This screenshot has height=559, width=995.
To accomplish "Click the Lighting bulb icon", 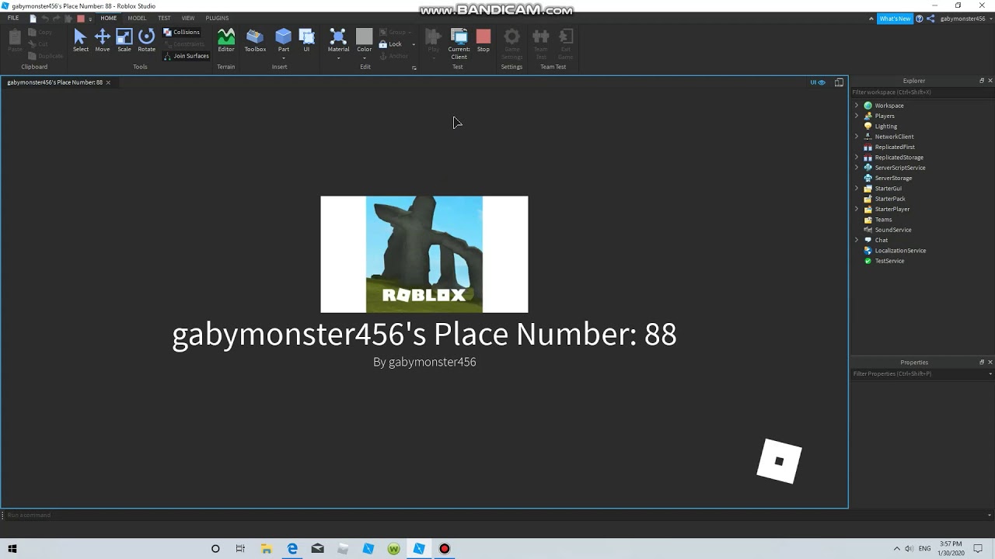I will pos(868,126).
